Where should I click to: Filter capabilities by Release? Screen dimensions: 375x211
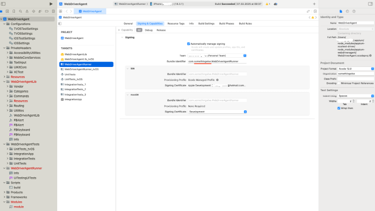pyautogui.click(x=161, y=30)
